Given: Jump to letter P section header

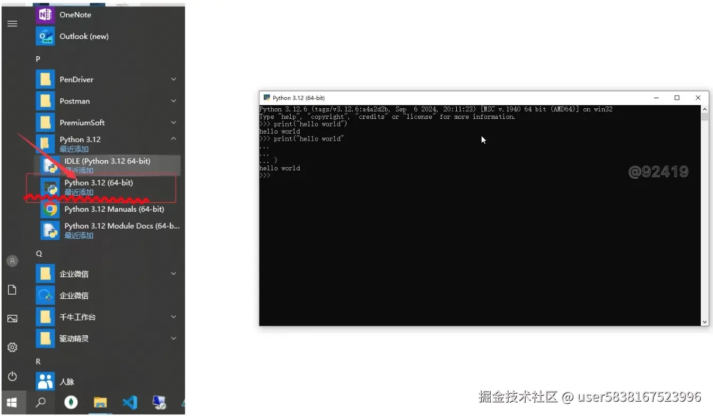Looking at the screenshot, I should 38,59.
